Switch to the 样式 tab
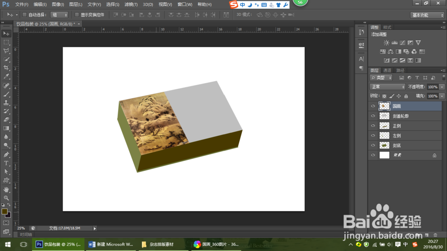447x251 pixels. [387, 27]
